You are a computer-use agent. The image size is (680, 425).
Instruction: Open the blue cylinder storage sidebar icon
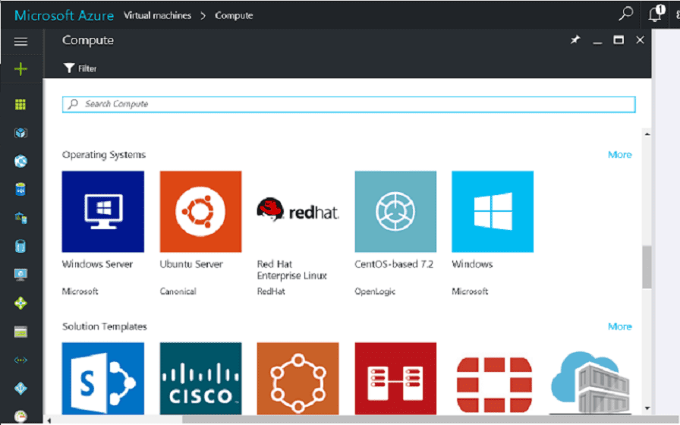20,247
